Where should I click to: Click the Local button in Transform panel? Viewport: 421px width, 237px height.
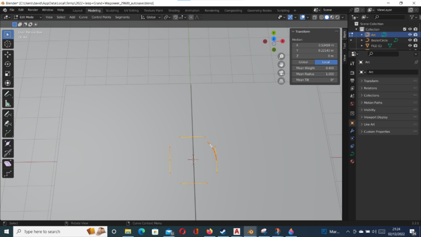(326, 62)
